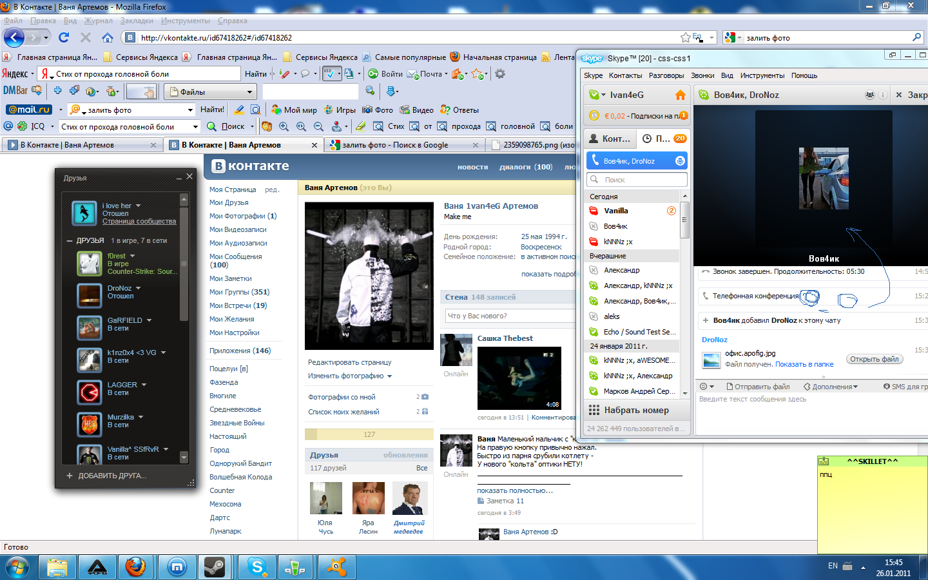Click диалоги (100) in VK header
The width and height of the screenshot is (928, 580).
[526, 167]
